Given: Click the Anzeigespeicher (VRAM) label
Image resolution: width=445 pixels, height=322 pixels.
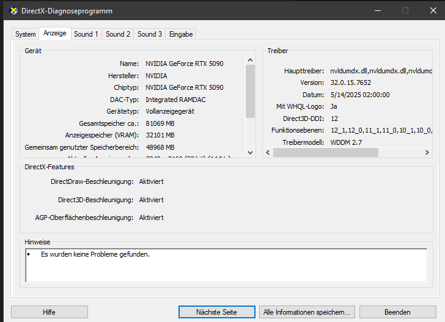Looking at the screenshot, I should coord(102,135).
